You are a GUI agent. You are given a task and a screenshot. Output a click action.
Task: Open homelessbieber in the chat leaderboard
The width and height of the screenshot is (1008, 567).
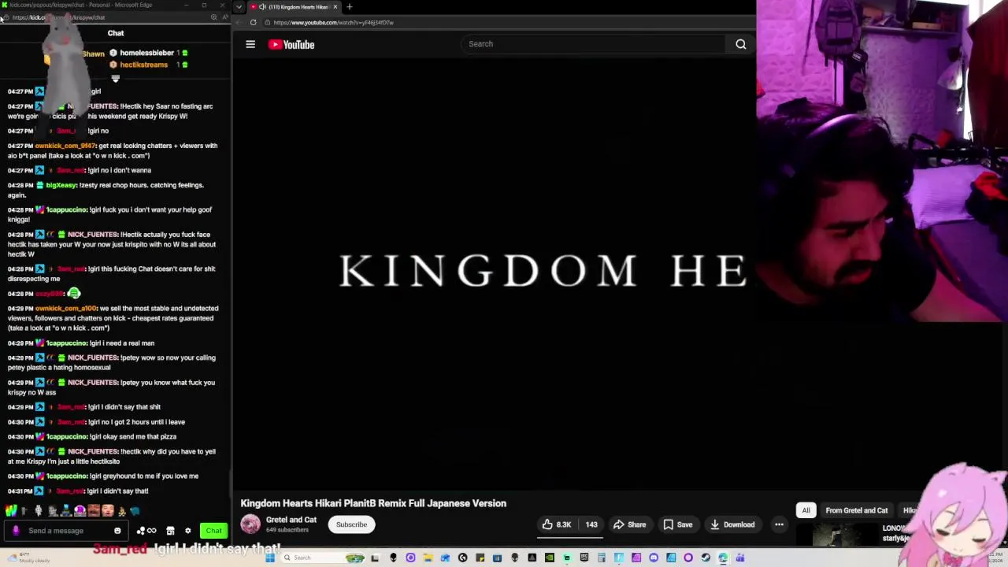(146, 53)
